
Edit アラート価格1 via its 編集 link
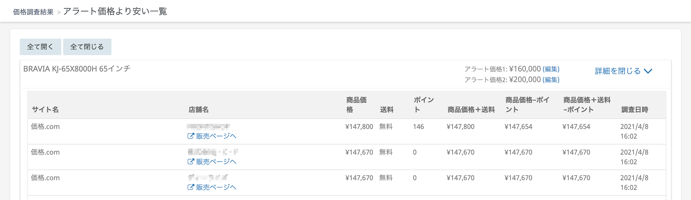[x=551, y=69]
